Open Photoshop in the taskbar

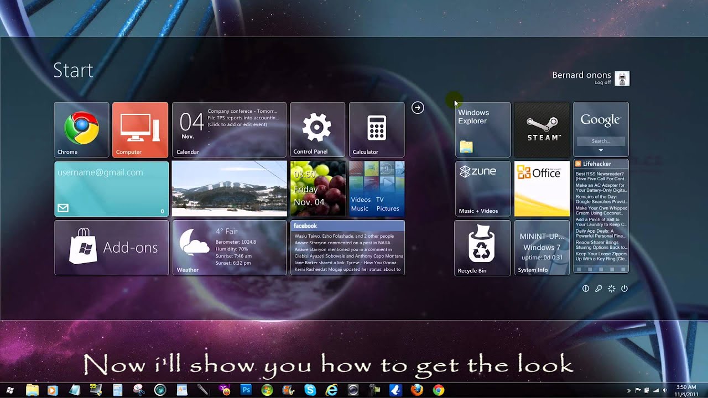(x=246, y=390)
